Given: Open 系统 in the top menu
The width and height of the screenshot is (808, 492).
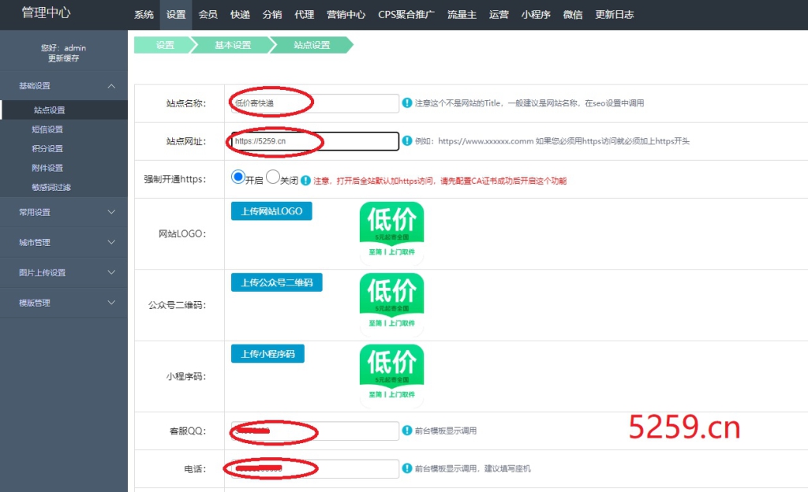Looking at the screenshot, I should click(144, 14).
